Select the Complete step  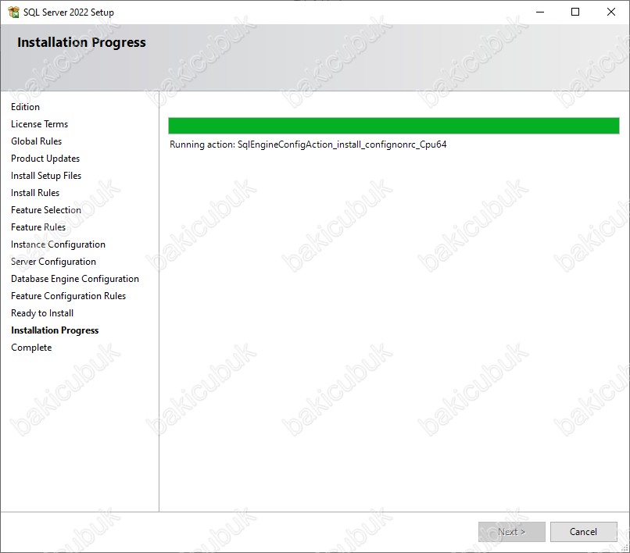(x=31, y=348)
